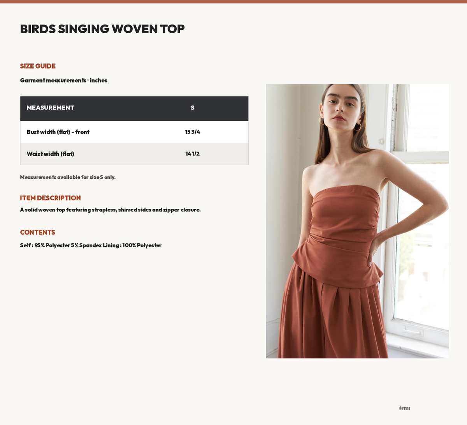This screenshot has height=425, width=467.
Task: Click 'Garment measurements · inches' subtitle
Action: pyautogui.click(x=64, y=80)
